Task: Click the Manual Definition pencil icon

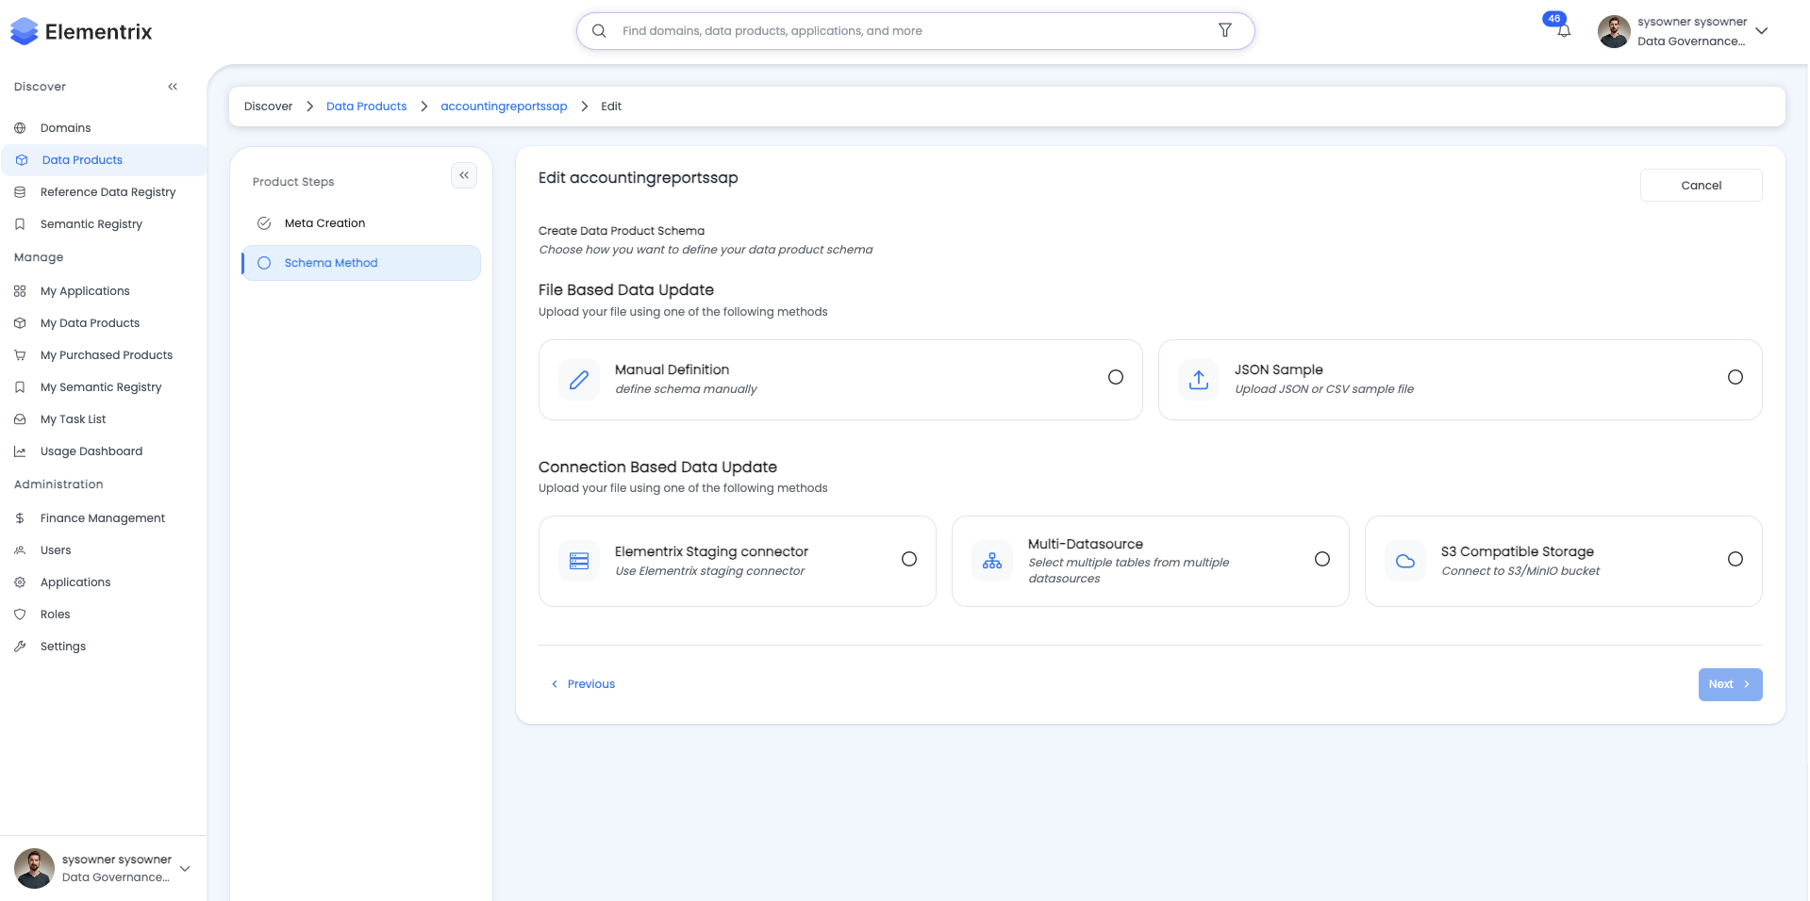Action: click(578, 379)
